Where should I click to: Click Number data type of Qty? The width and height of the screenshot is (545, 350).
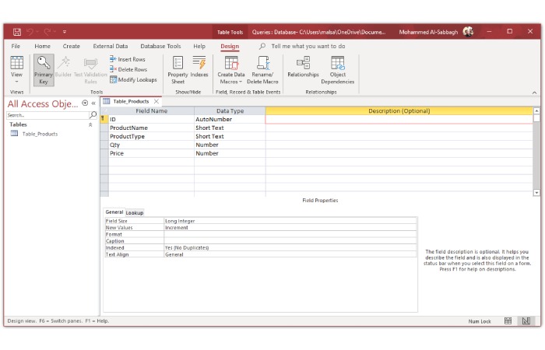coord(230,145)
